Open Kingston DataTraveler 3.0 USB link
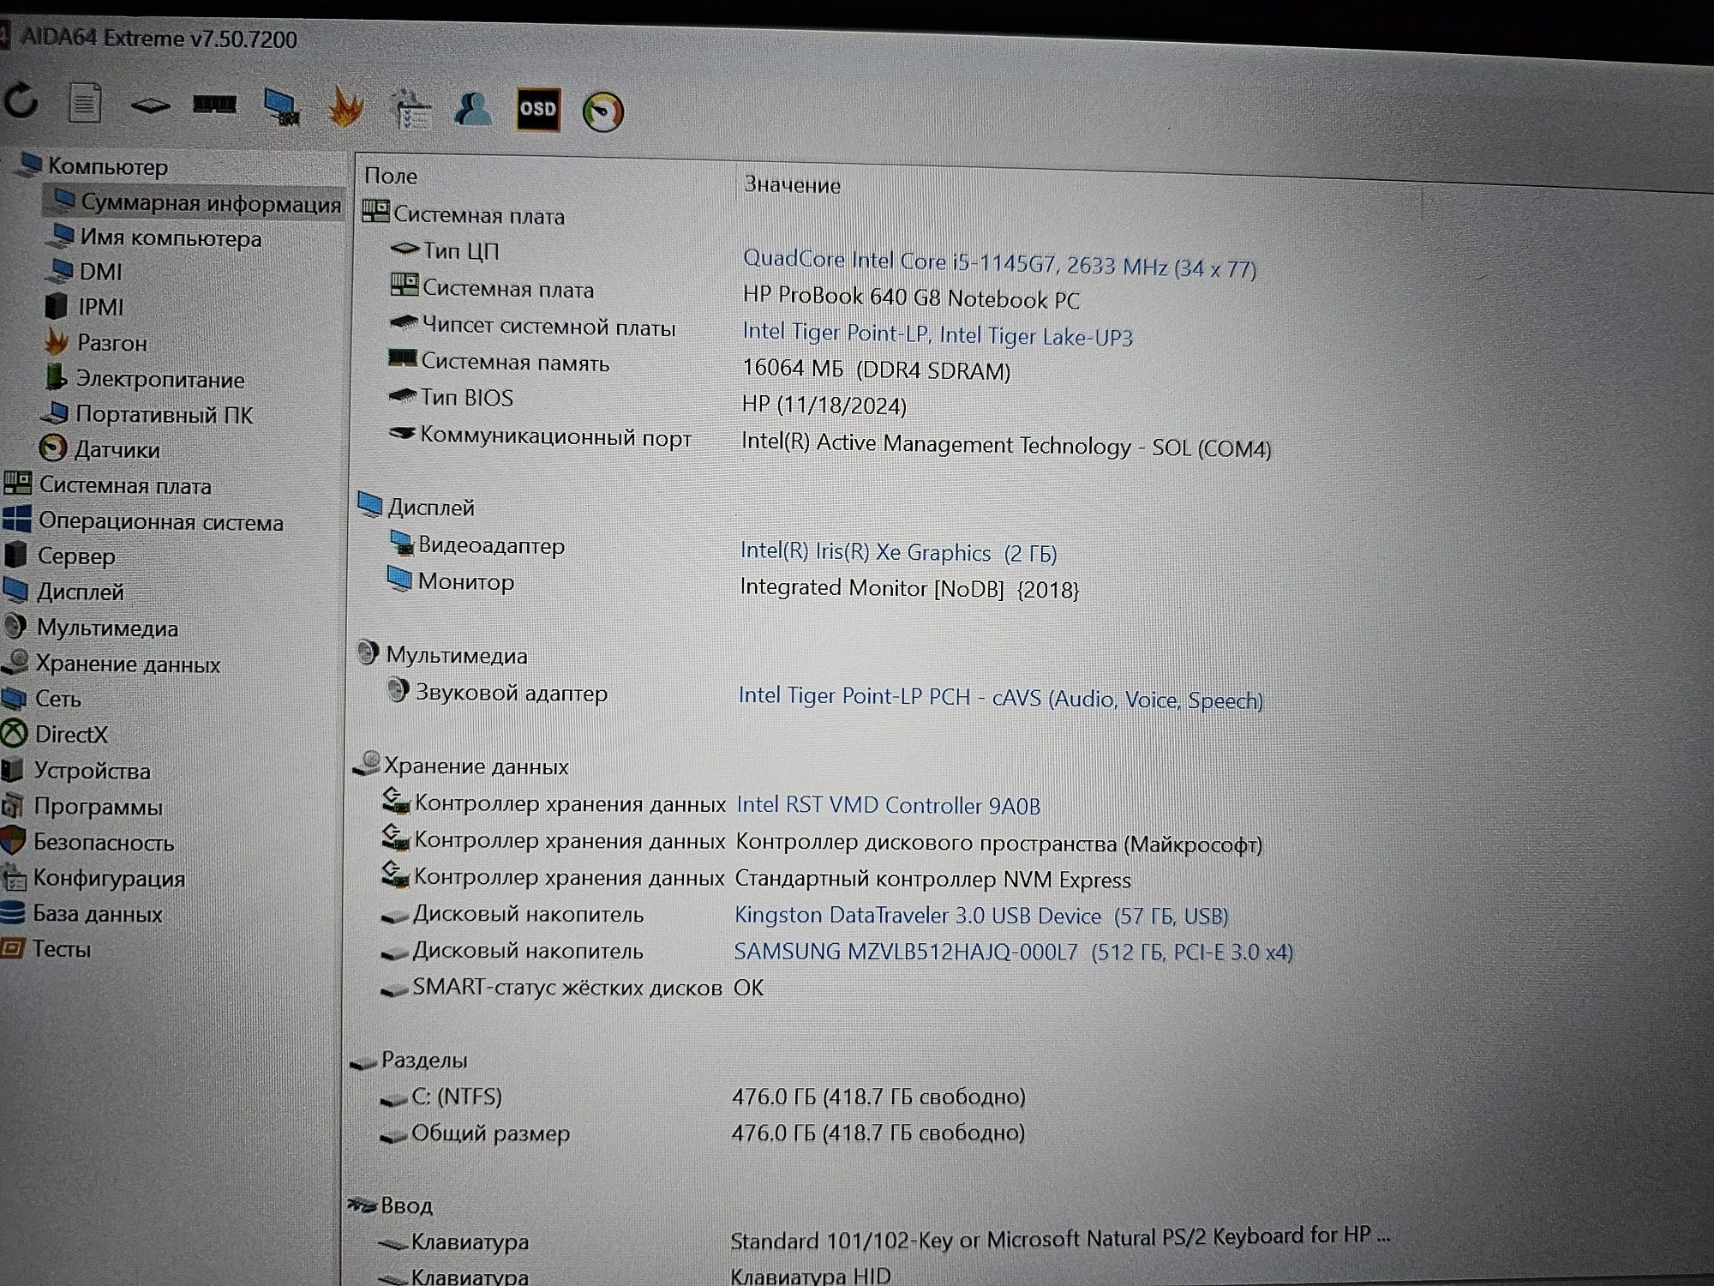Image resolution: width=1714 pixels, height=1286 pixels. click(981, 916)
